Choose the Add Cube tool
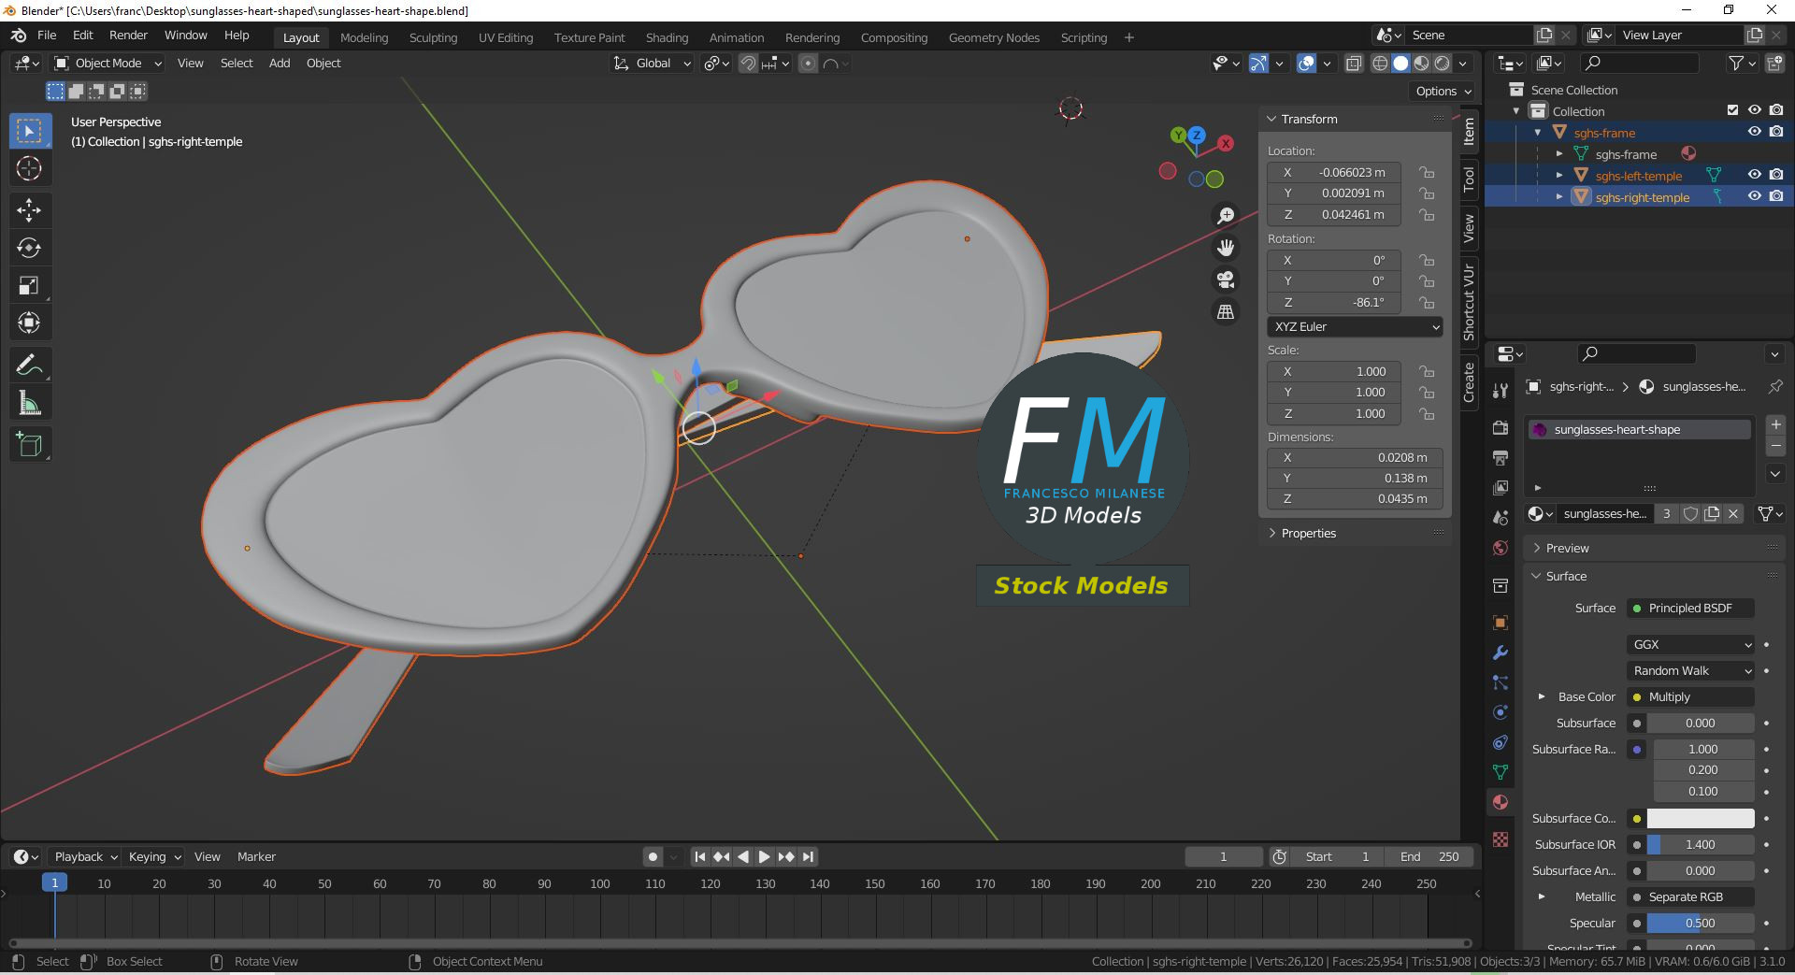Viewport: 1795px width, 975px height. [x=29, y=445]
